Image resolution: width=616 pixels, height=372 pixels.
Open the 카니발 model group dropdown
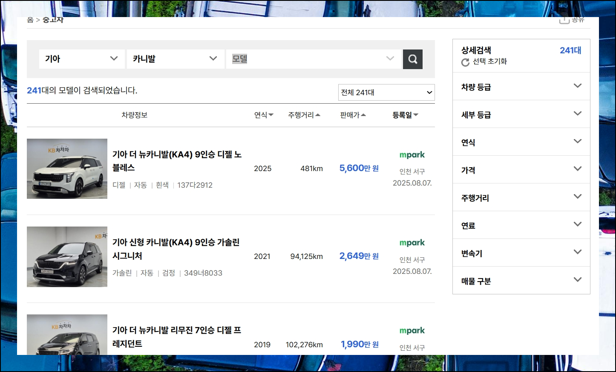pos(176,59)
